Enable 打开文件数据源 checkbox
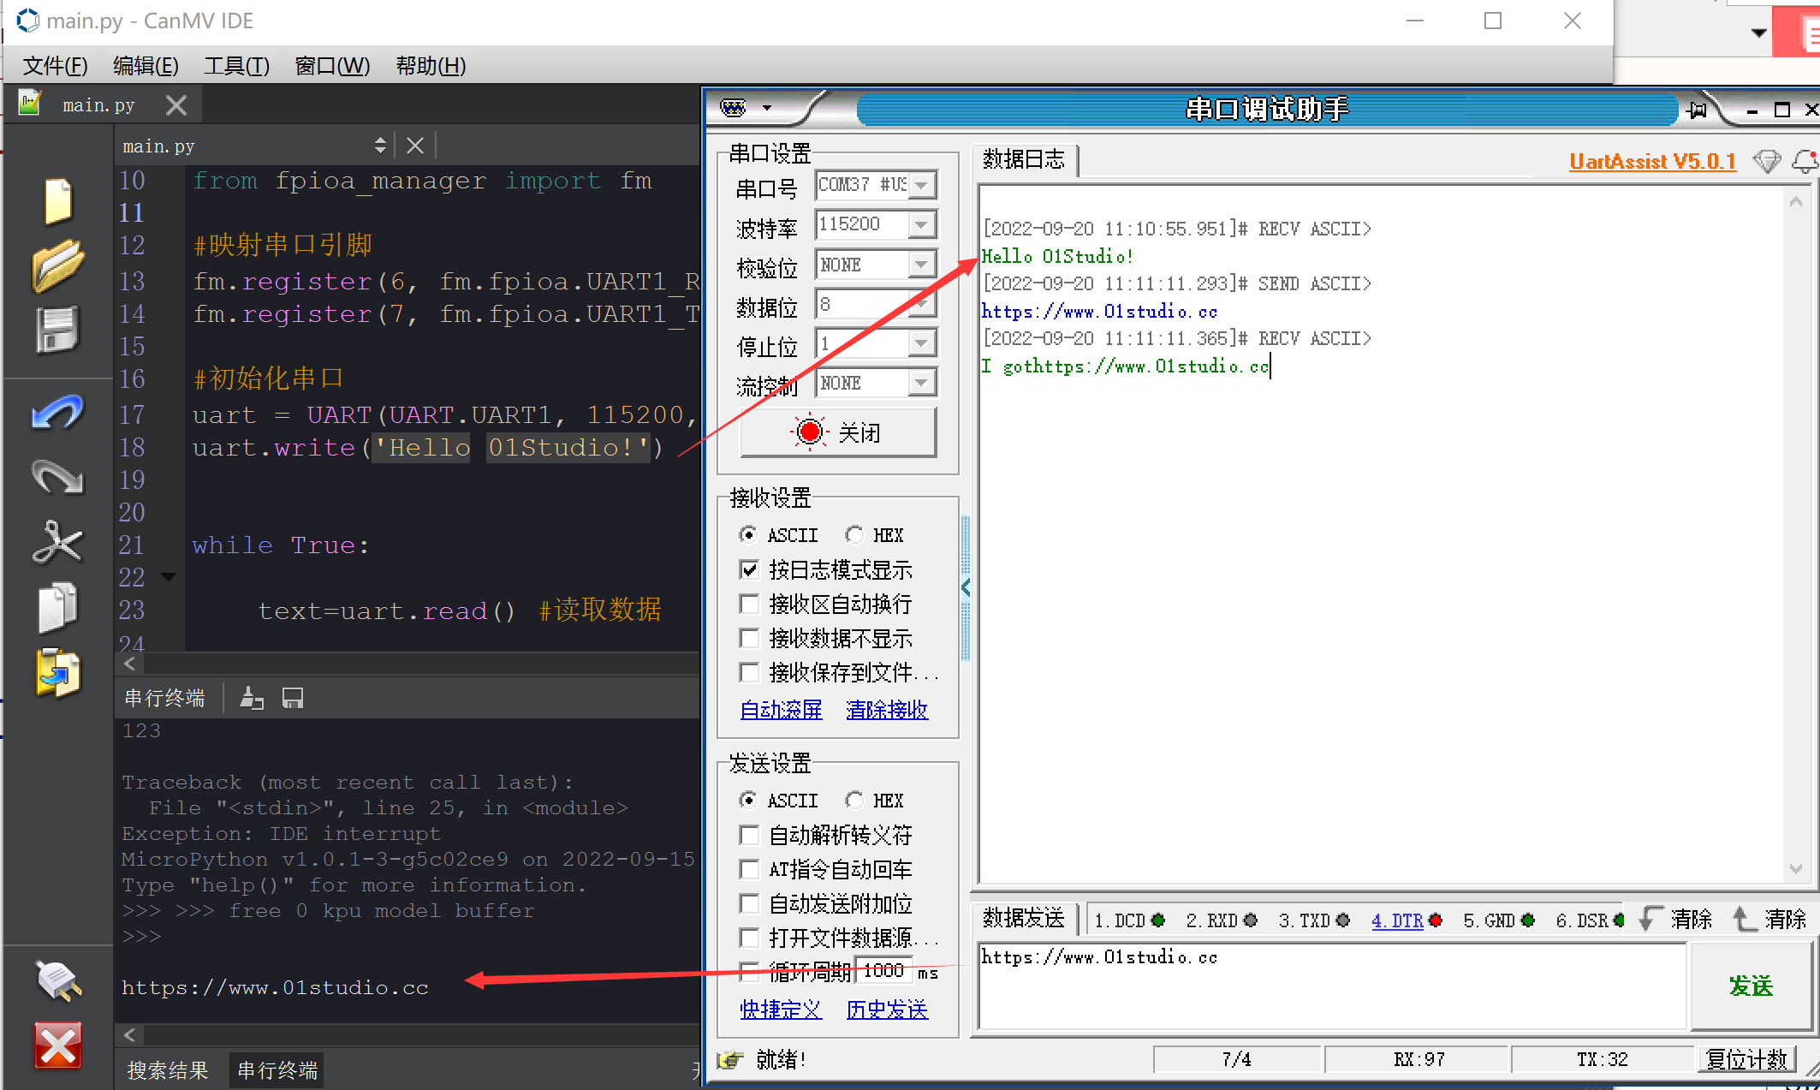 tap(749, 938)
